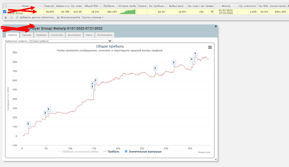The image size is (289, 167).
Task: Click the resize grip at panel's bottom corner
Action: 216,159
